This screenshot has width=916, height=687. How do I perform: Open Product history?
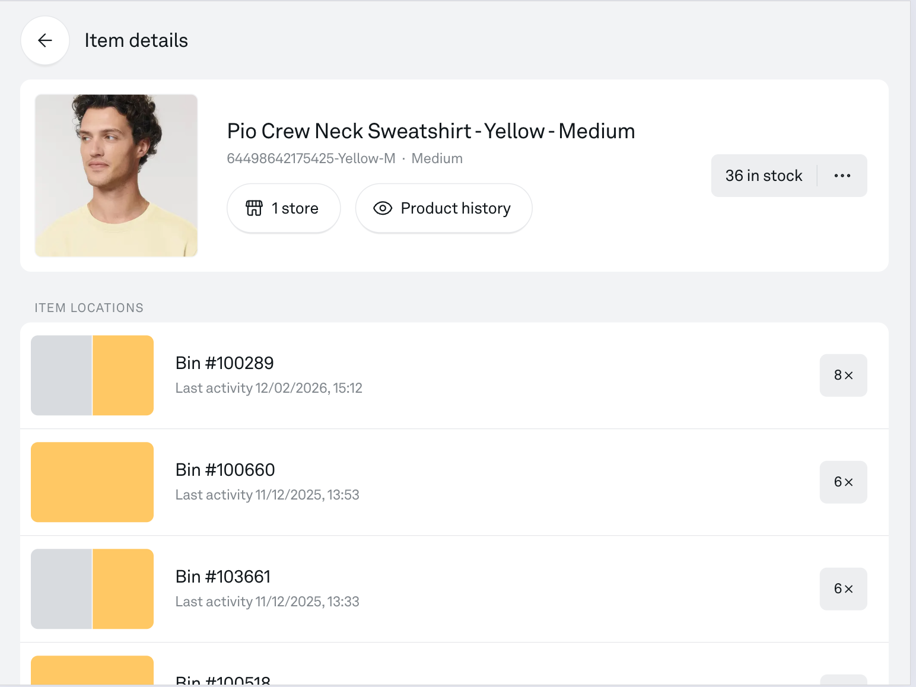click(x=444, y=208)
